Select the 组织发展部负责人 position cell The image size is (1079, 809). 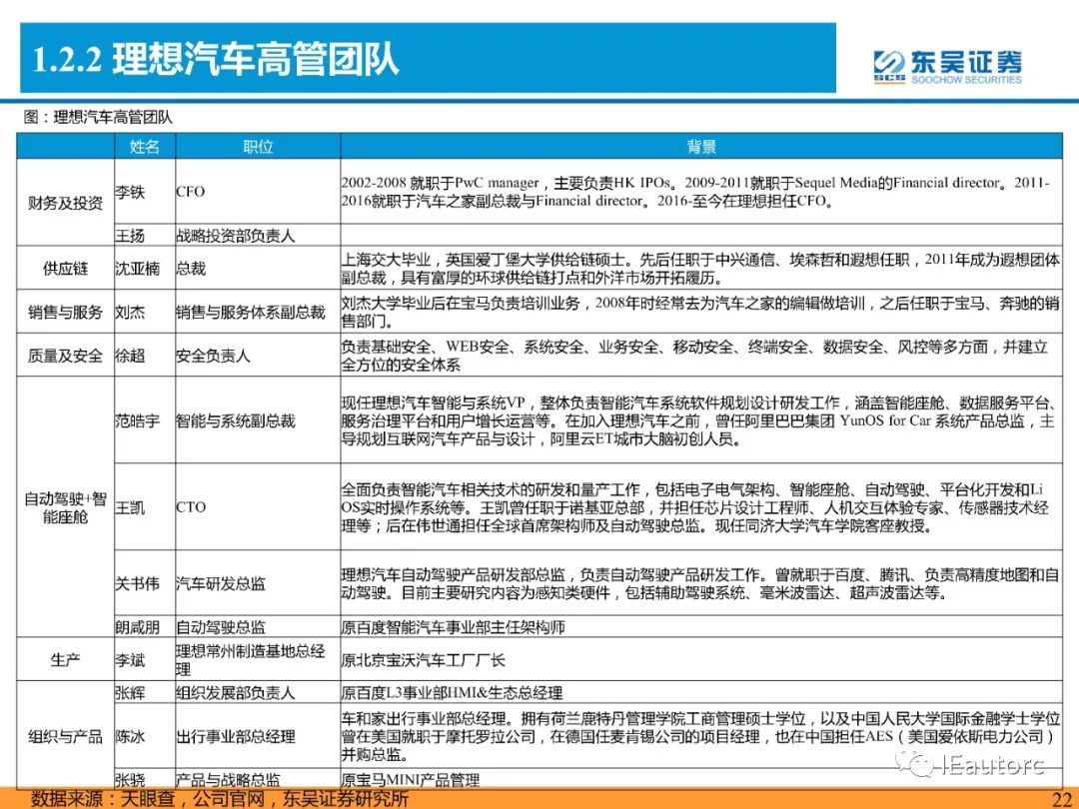click(x=258, y=693)
